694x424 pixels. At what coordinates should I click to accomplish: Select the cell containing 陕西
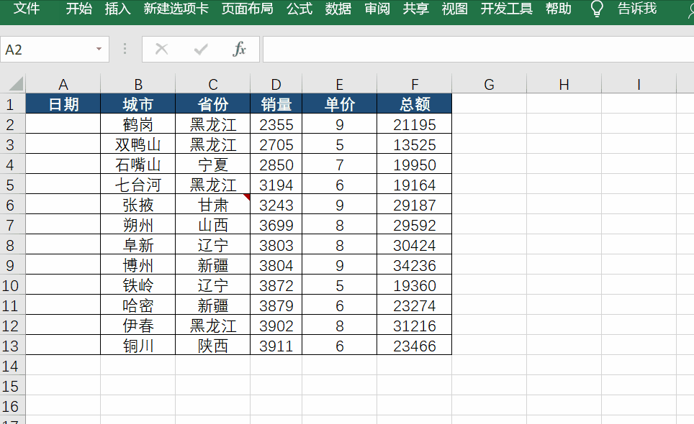(213, 346)
